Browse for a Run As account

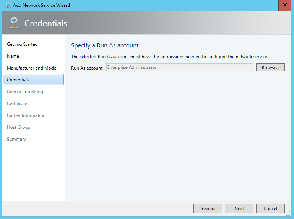[x=270, y=67]
